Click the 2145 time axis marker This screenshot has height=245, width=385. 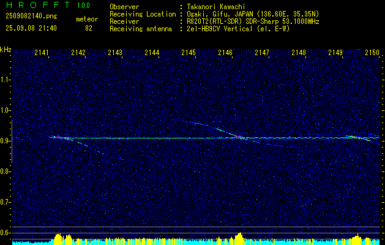[189, 52]
